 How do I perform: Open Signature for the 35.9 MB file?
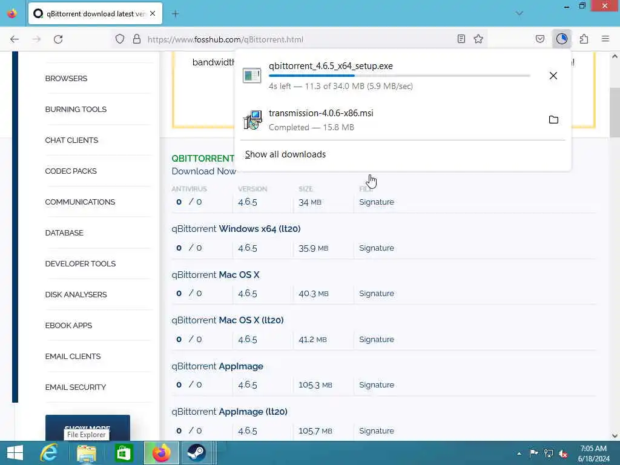(377, 248)
